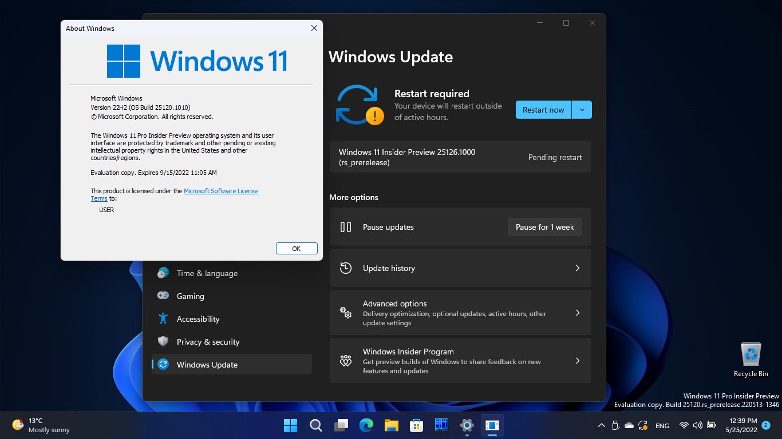Open the weather widget on taskbar
The width and height of the screenshot is (782, 439).
(41, 425)
